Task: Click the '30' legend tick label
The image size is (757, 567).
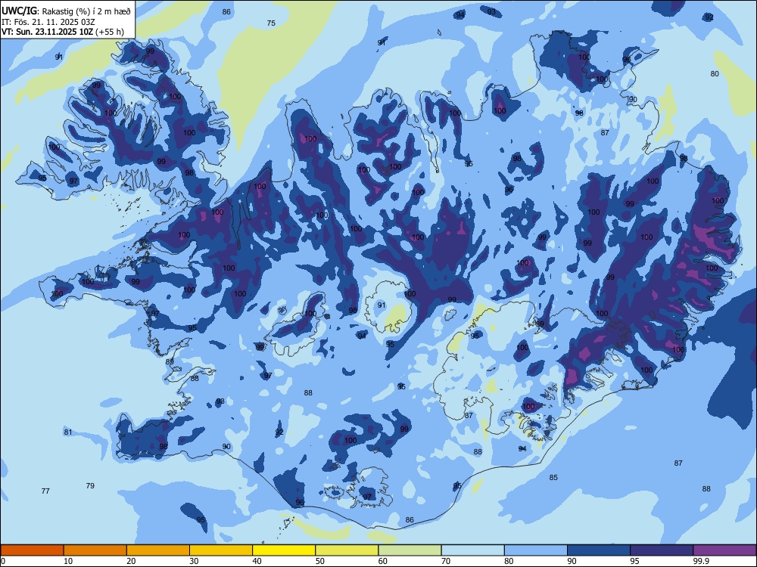Action: 194,561
